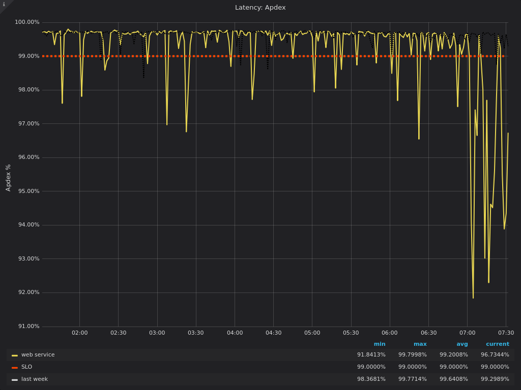Toggle the last week series label
Screen dimensions: 521x390
tap(34, 379)
